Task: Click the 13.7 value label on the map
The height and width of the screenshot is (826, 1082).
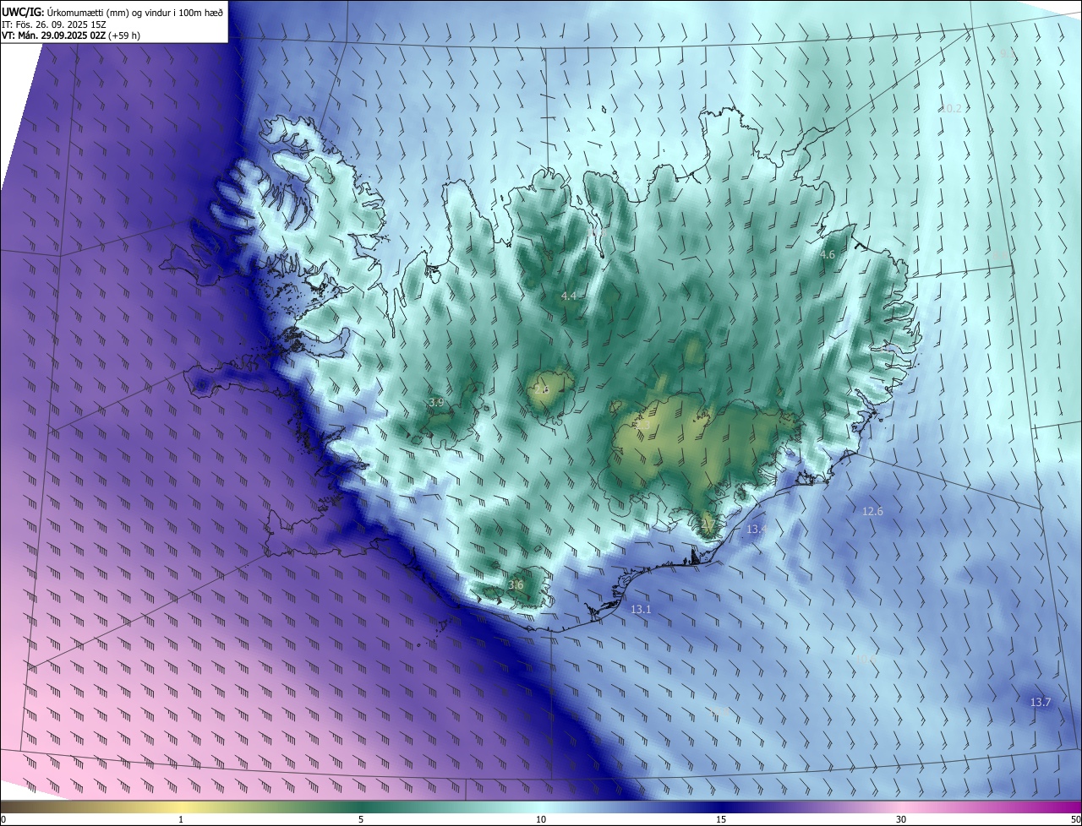Action: (1040, 702)
